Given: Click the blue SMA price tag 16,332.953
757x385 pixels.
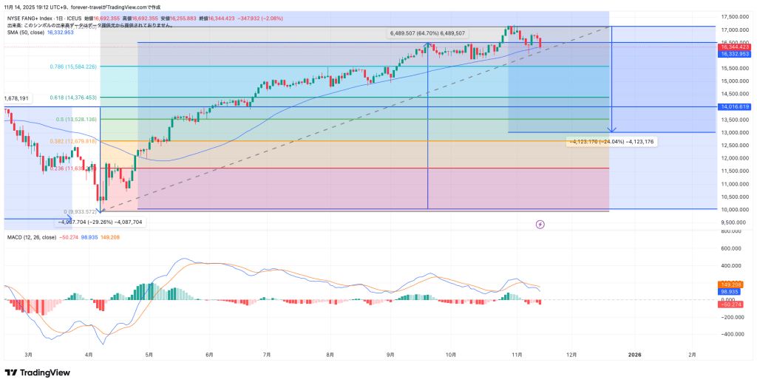Looking at the screenshot, I should (734, 54).
